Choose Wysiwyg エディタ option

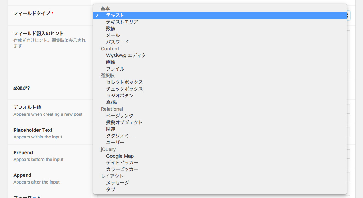click(220, 55)
